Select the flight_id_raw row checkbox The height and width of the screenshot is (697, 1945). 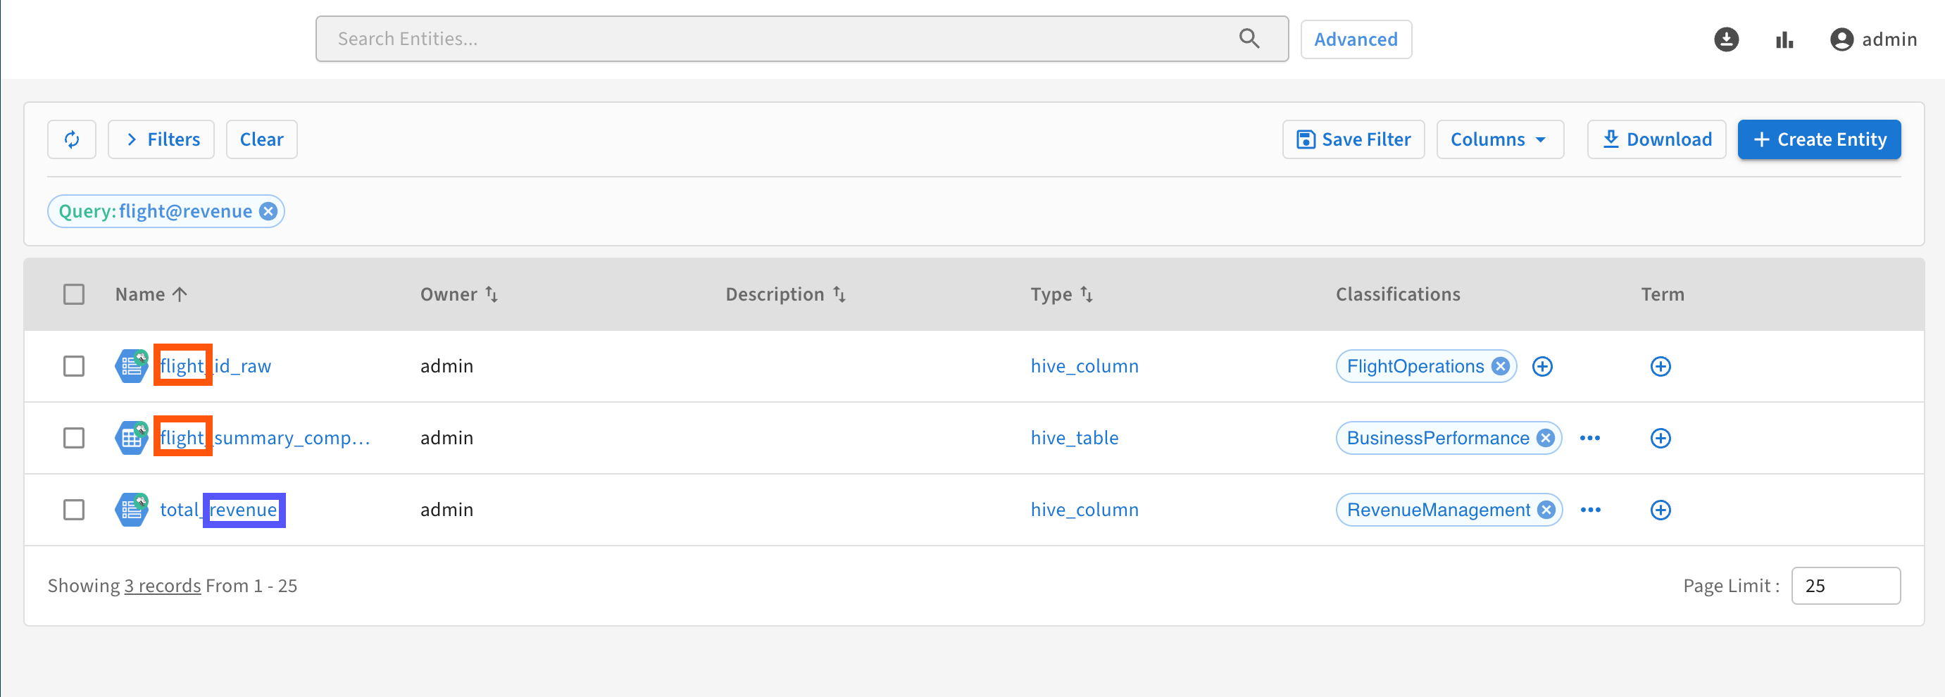[x=74, y=366]
